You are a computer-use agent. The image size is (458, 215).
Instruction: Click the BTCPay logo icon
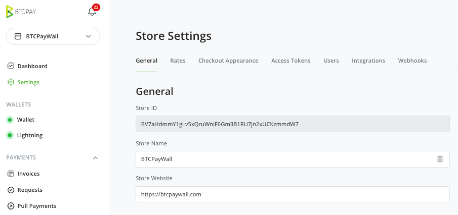(10, 12)
